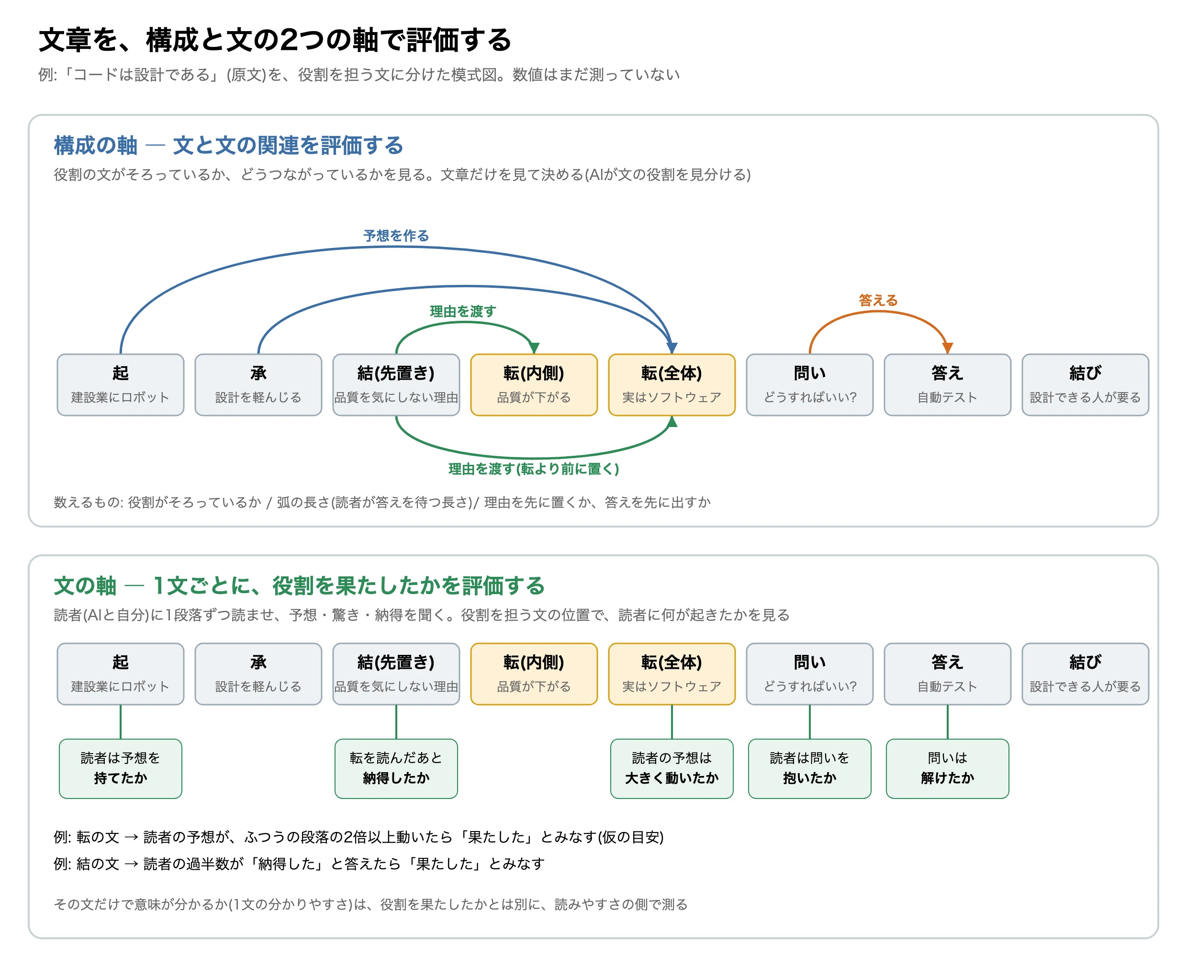
Task: Select 問い box in the 構成の軸 panel
Action: click(809, 384)
